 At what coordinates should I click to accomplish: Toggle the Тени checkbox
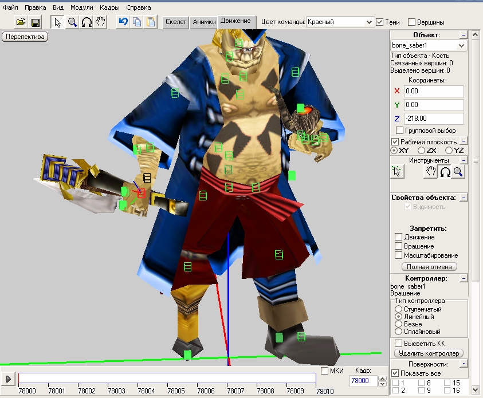(380, 22)
